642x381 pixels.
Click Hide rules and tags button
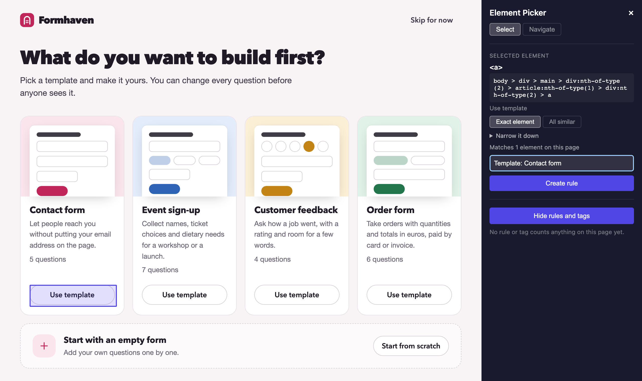[561, 216]
